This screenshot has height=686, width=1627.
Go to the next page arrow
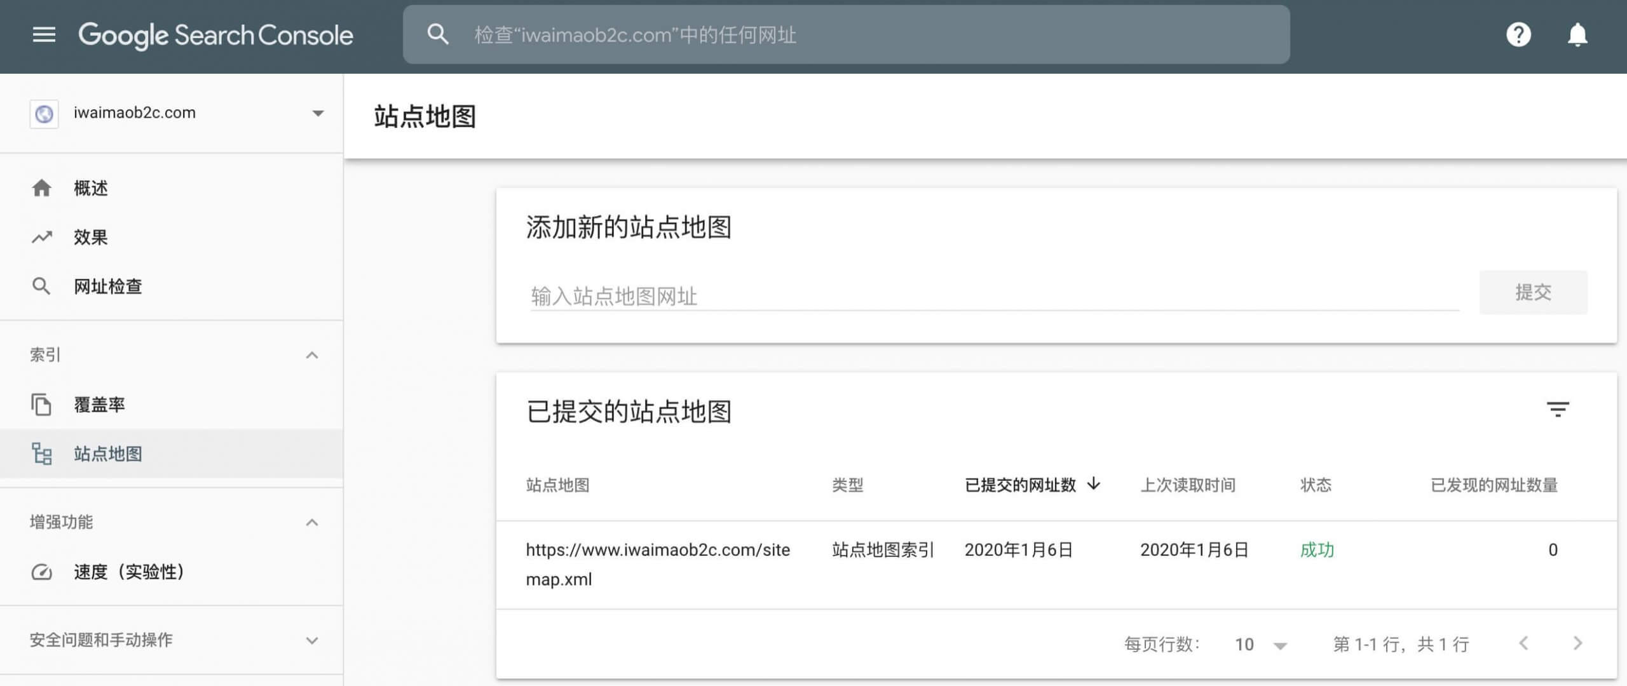(x=1577, y=643)
